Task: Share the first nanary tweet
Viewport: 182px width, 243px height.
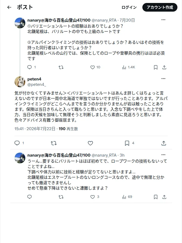Action: (x=164, y=67)
